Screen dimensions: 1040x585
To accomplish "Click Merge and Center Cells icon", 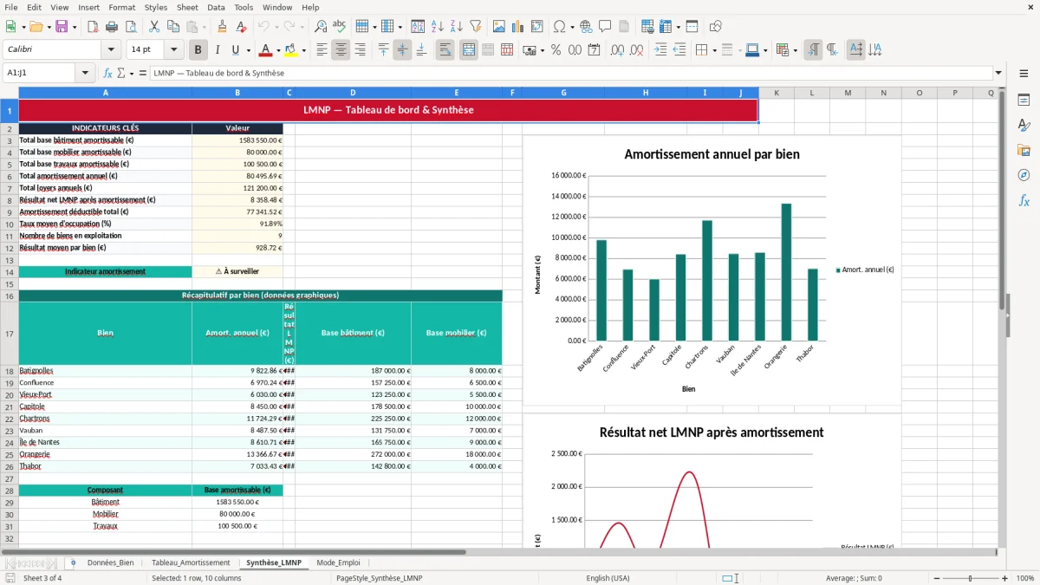I will (x=469, y=50).
